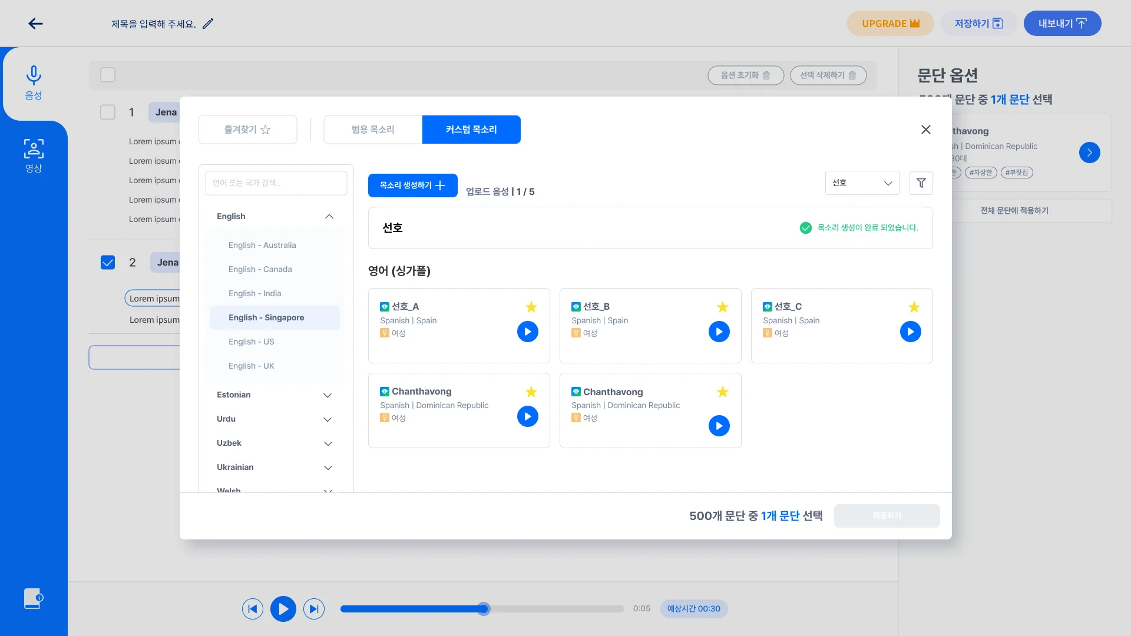Open the guide book icon bottom-left
Viewport: 1131px width, 636px height.
[33, 598]
